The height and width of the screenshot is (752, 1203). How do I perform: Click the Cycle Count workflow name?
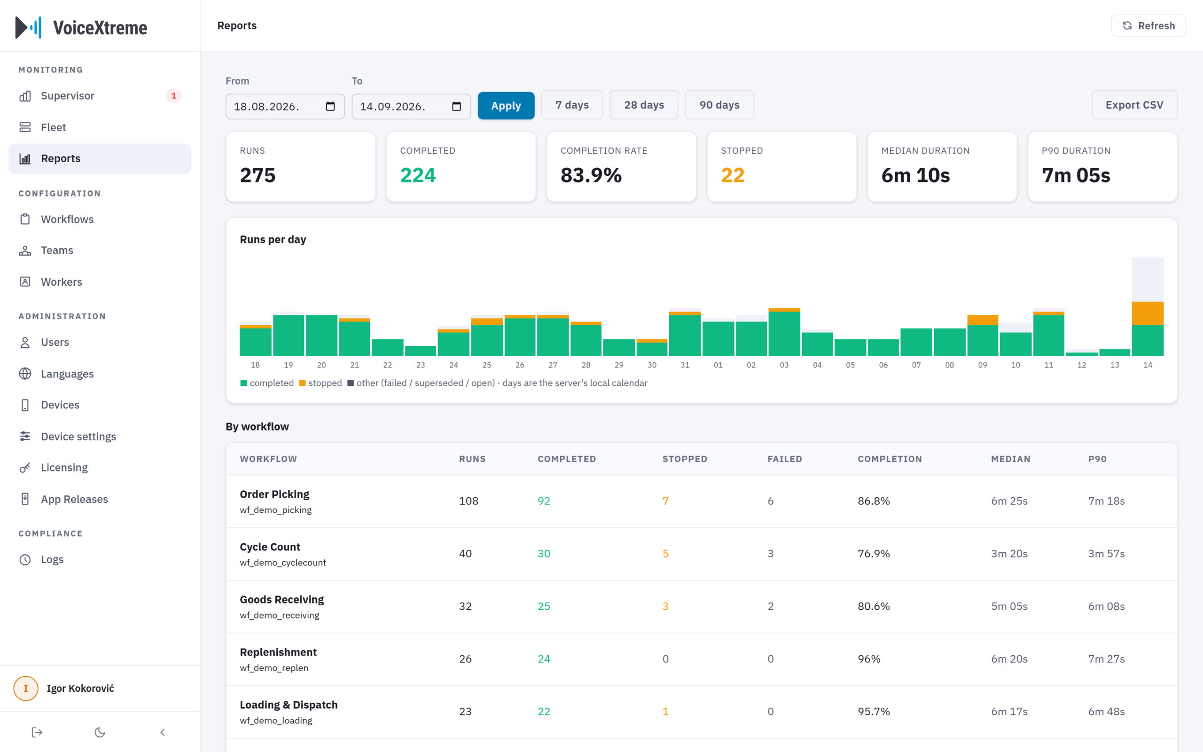click(x=270, y=547)
